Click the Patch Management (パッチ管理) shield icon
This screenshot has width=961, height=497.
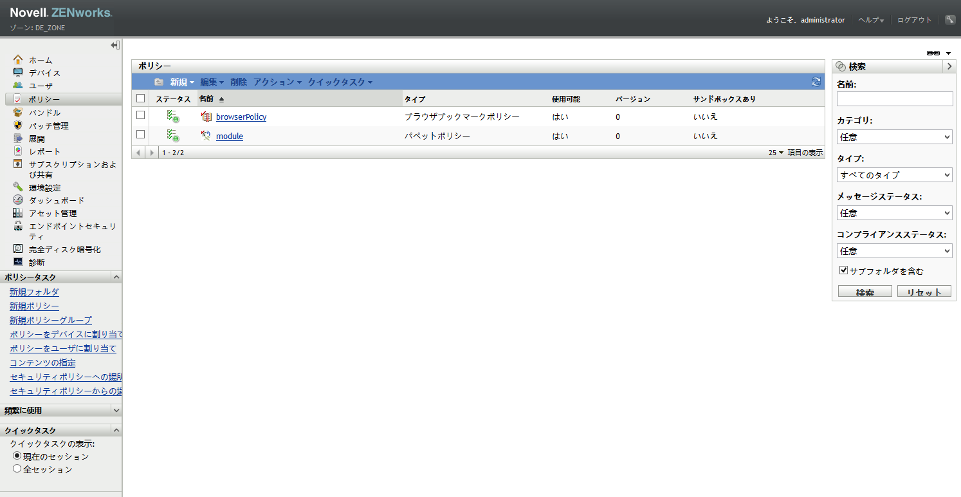[18, 126]
